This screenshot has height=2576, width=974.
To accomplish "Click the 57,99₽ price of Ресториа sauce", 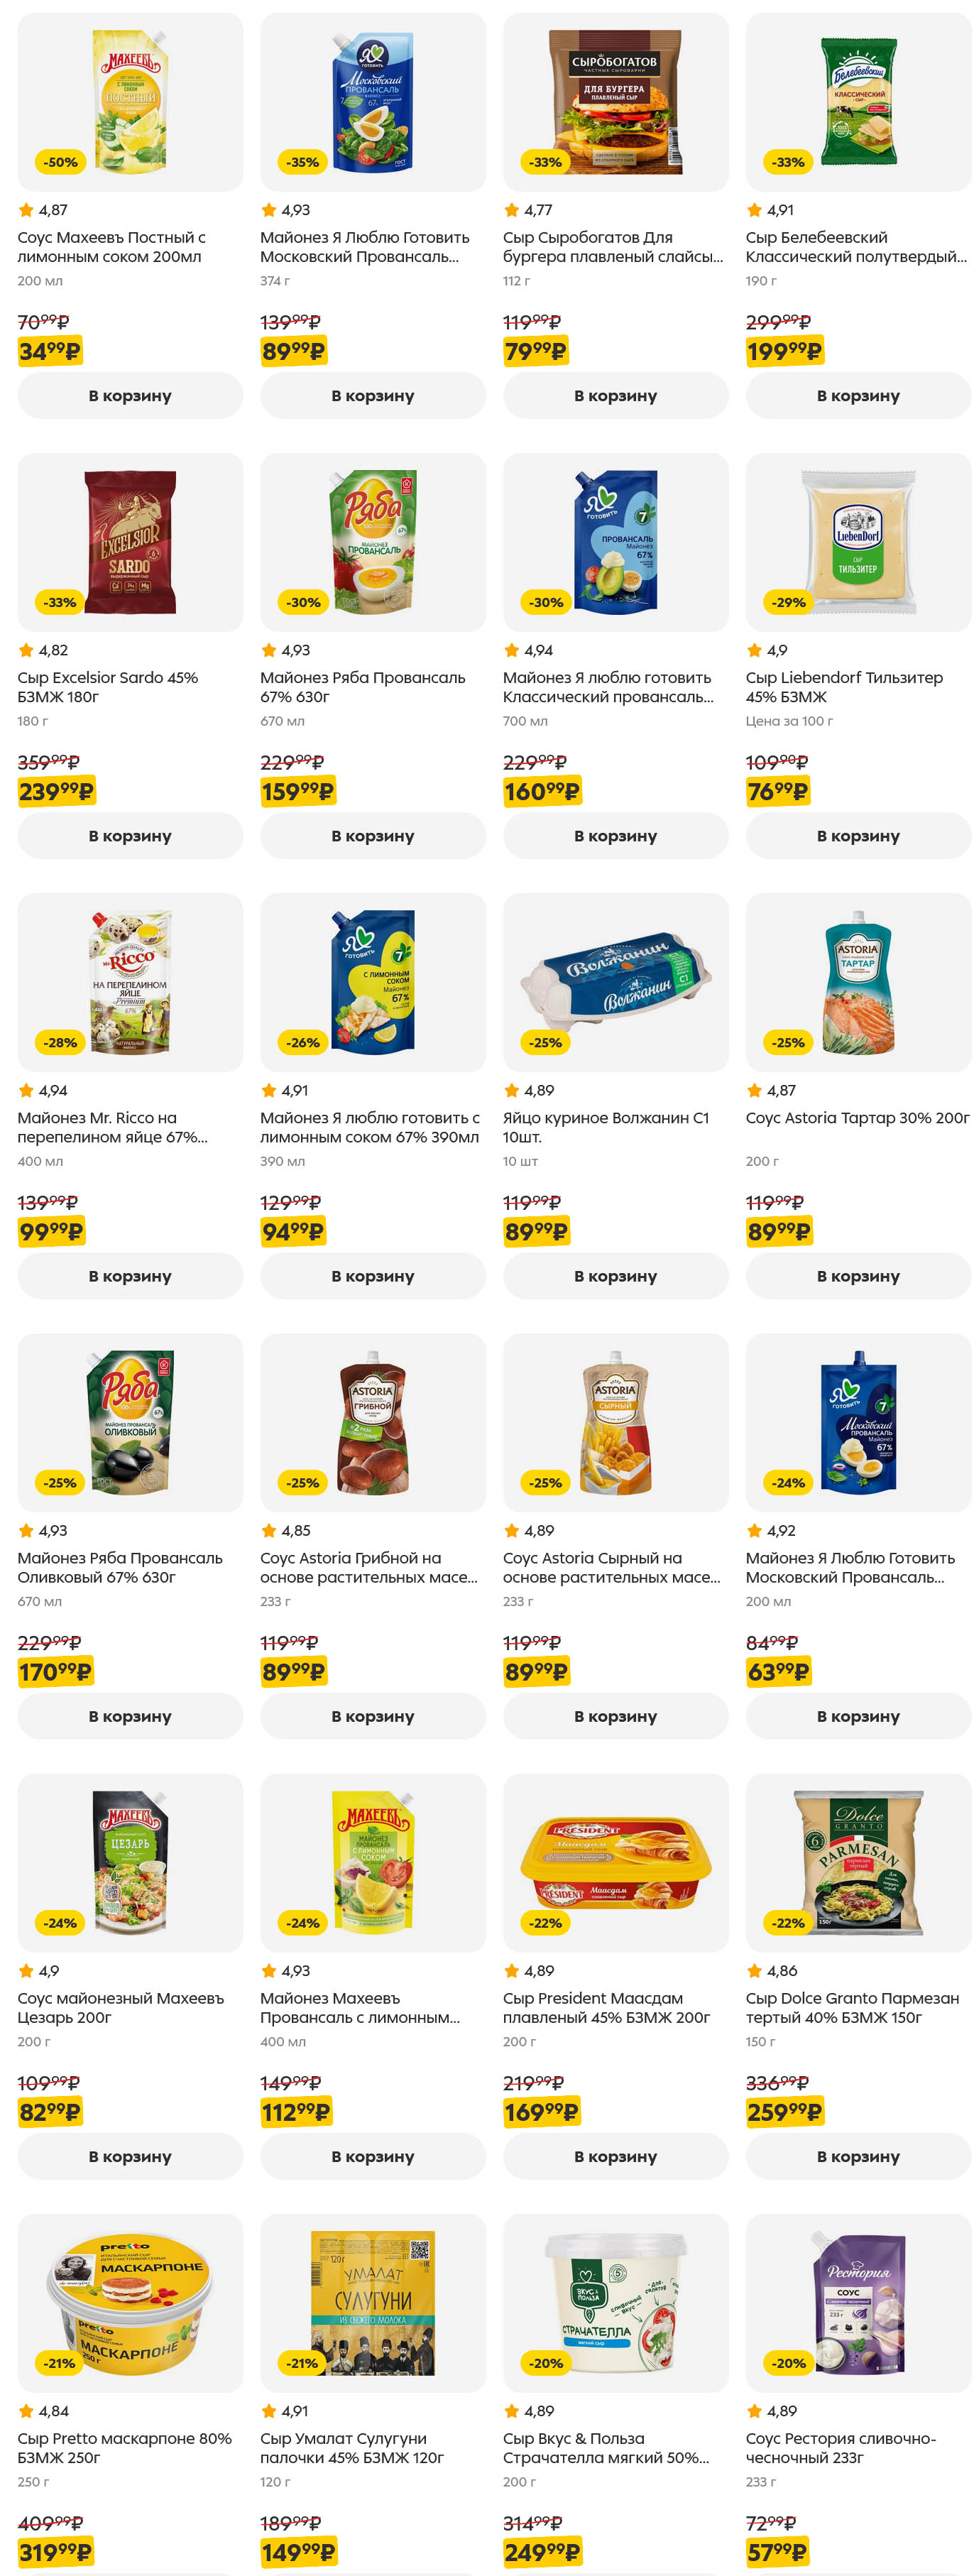I will [777, 2551].
